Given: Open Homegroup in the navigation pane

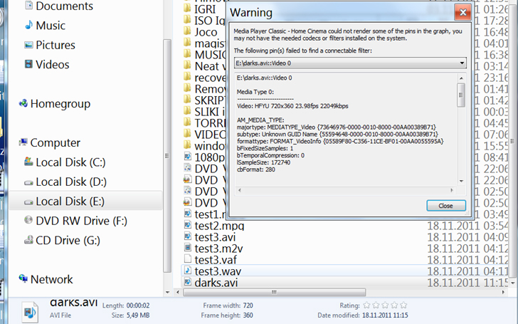Looking at the screenshot, I should point(60,103).
